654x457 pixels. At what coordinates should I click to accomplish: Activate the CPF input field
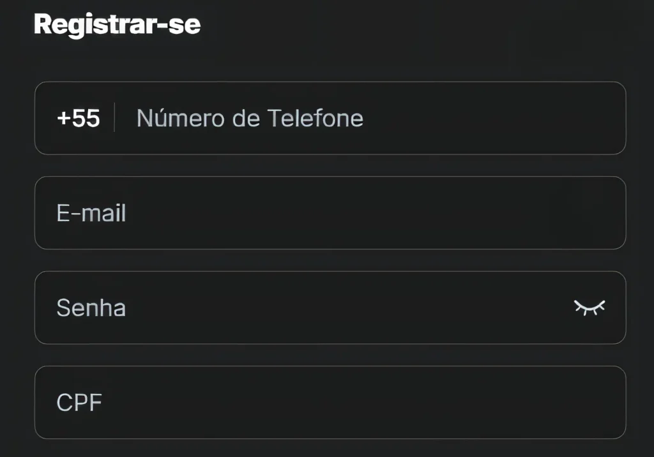pos(330,402)
